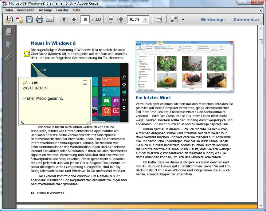Click the page-with-orange-arrow convert icon
266x211 pixels.
click(9, 19)
